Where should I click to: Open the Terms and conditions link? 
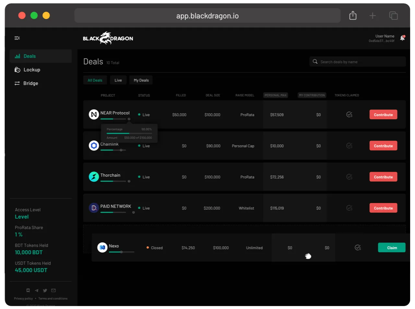pos(53,298)
